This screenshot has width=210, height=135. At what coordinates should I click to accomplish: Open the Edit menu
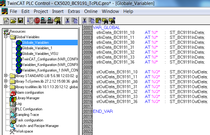tap(25, 11)
